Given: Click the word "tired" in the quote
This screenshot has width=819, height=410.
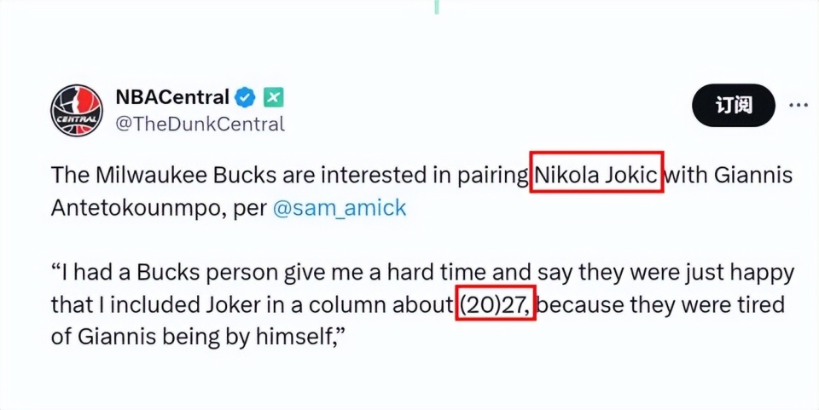Looking at the screenshot, I should point(756,305).
